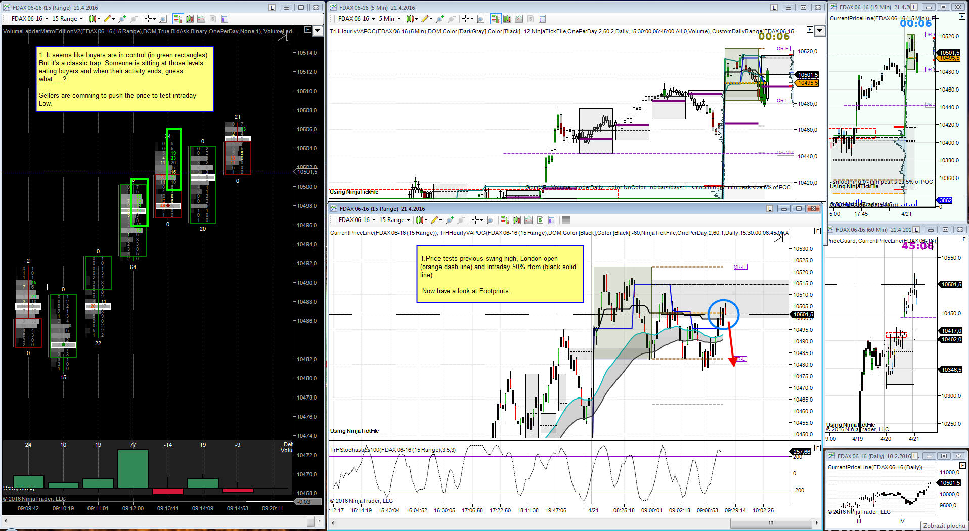The image size is (969, 531).
Task: Open Properties panel icon in 5 Min chart
Action: tap(542, 19)
